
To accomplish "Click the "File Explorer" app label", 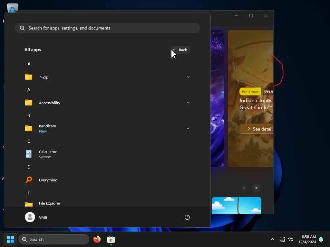I will pos(49,203).
